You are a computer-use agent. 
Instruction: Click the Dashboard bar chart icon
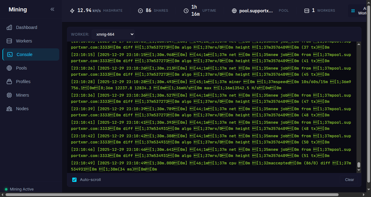[x=9, y=27]
